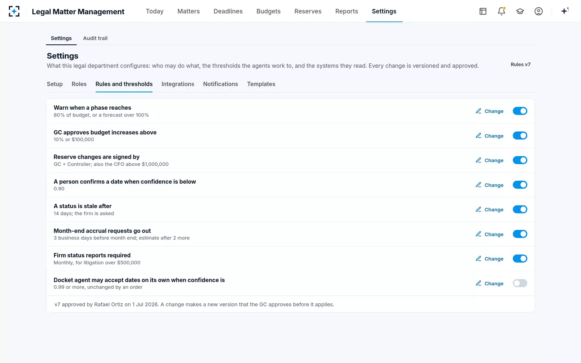Click the text '10% or $100,000'

(74, 140)
